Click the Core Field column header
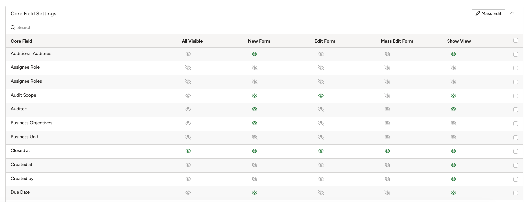Screen dimensions: 528x202 click(22, 41)
